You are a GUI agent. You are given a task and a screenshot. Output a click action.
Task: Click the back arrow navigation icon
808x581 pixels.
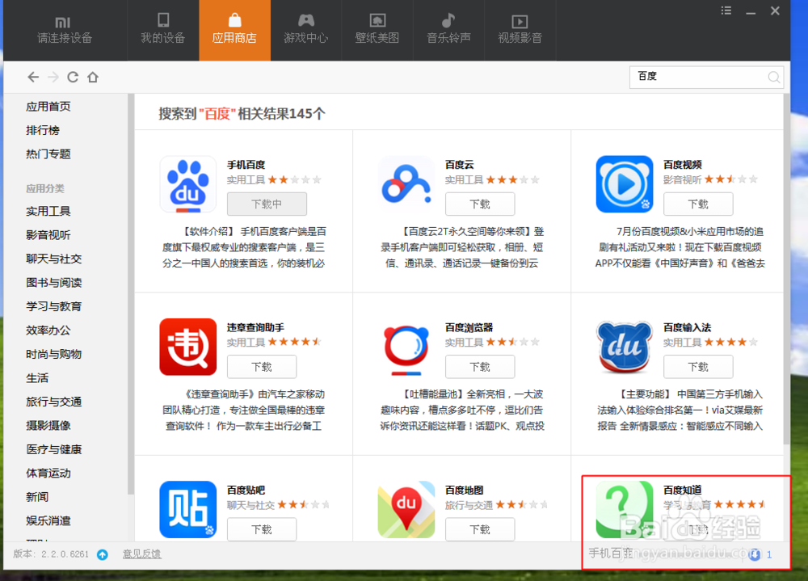33,78
